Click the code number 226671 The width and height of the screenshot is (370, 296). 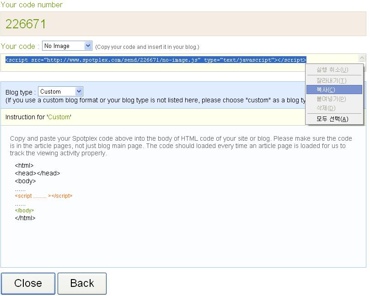point(26,24)
